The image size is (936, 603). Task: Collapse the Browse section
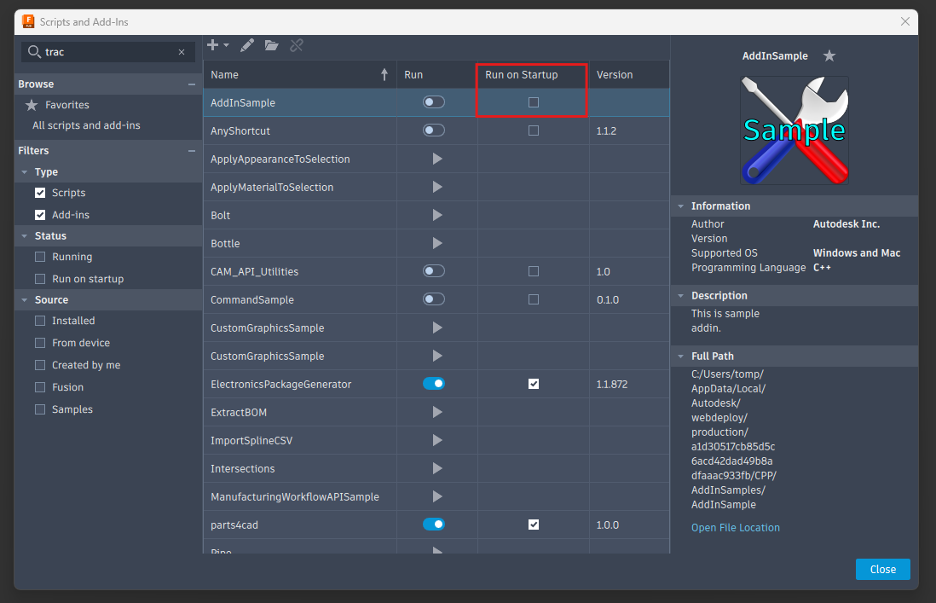(x=192, y=84)
